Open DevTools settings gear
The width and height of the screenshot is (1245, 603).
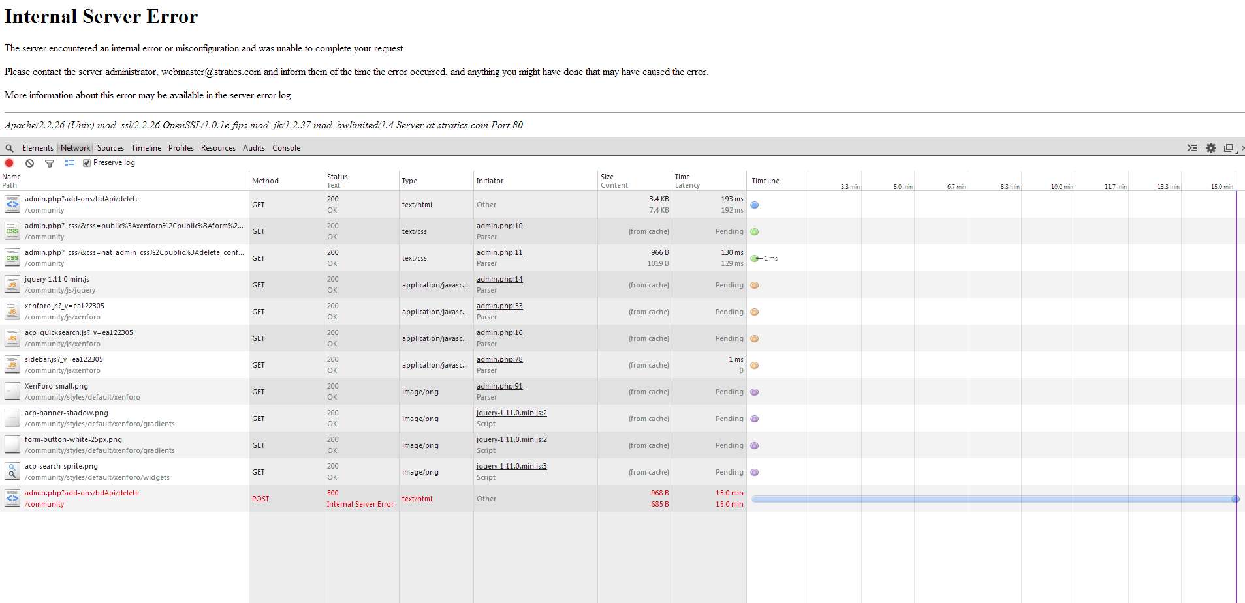[1211, 148]
